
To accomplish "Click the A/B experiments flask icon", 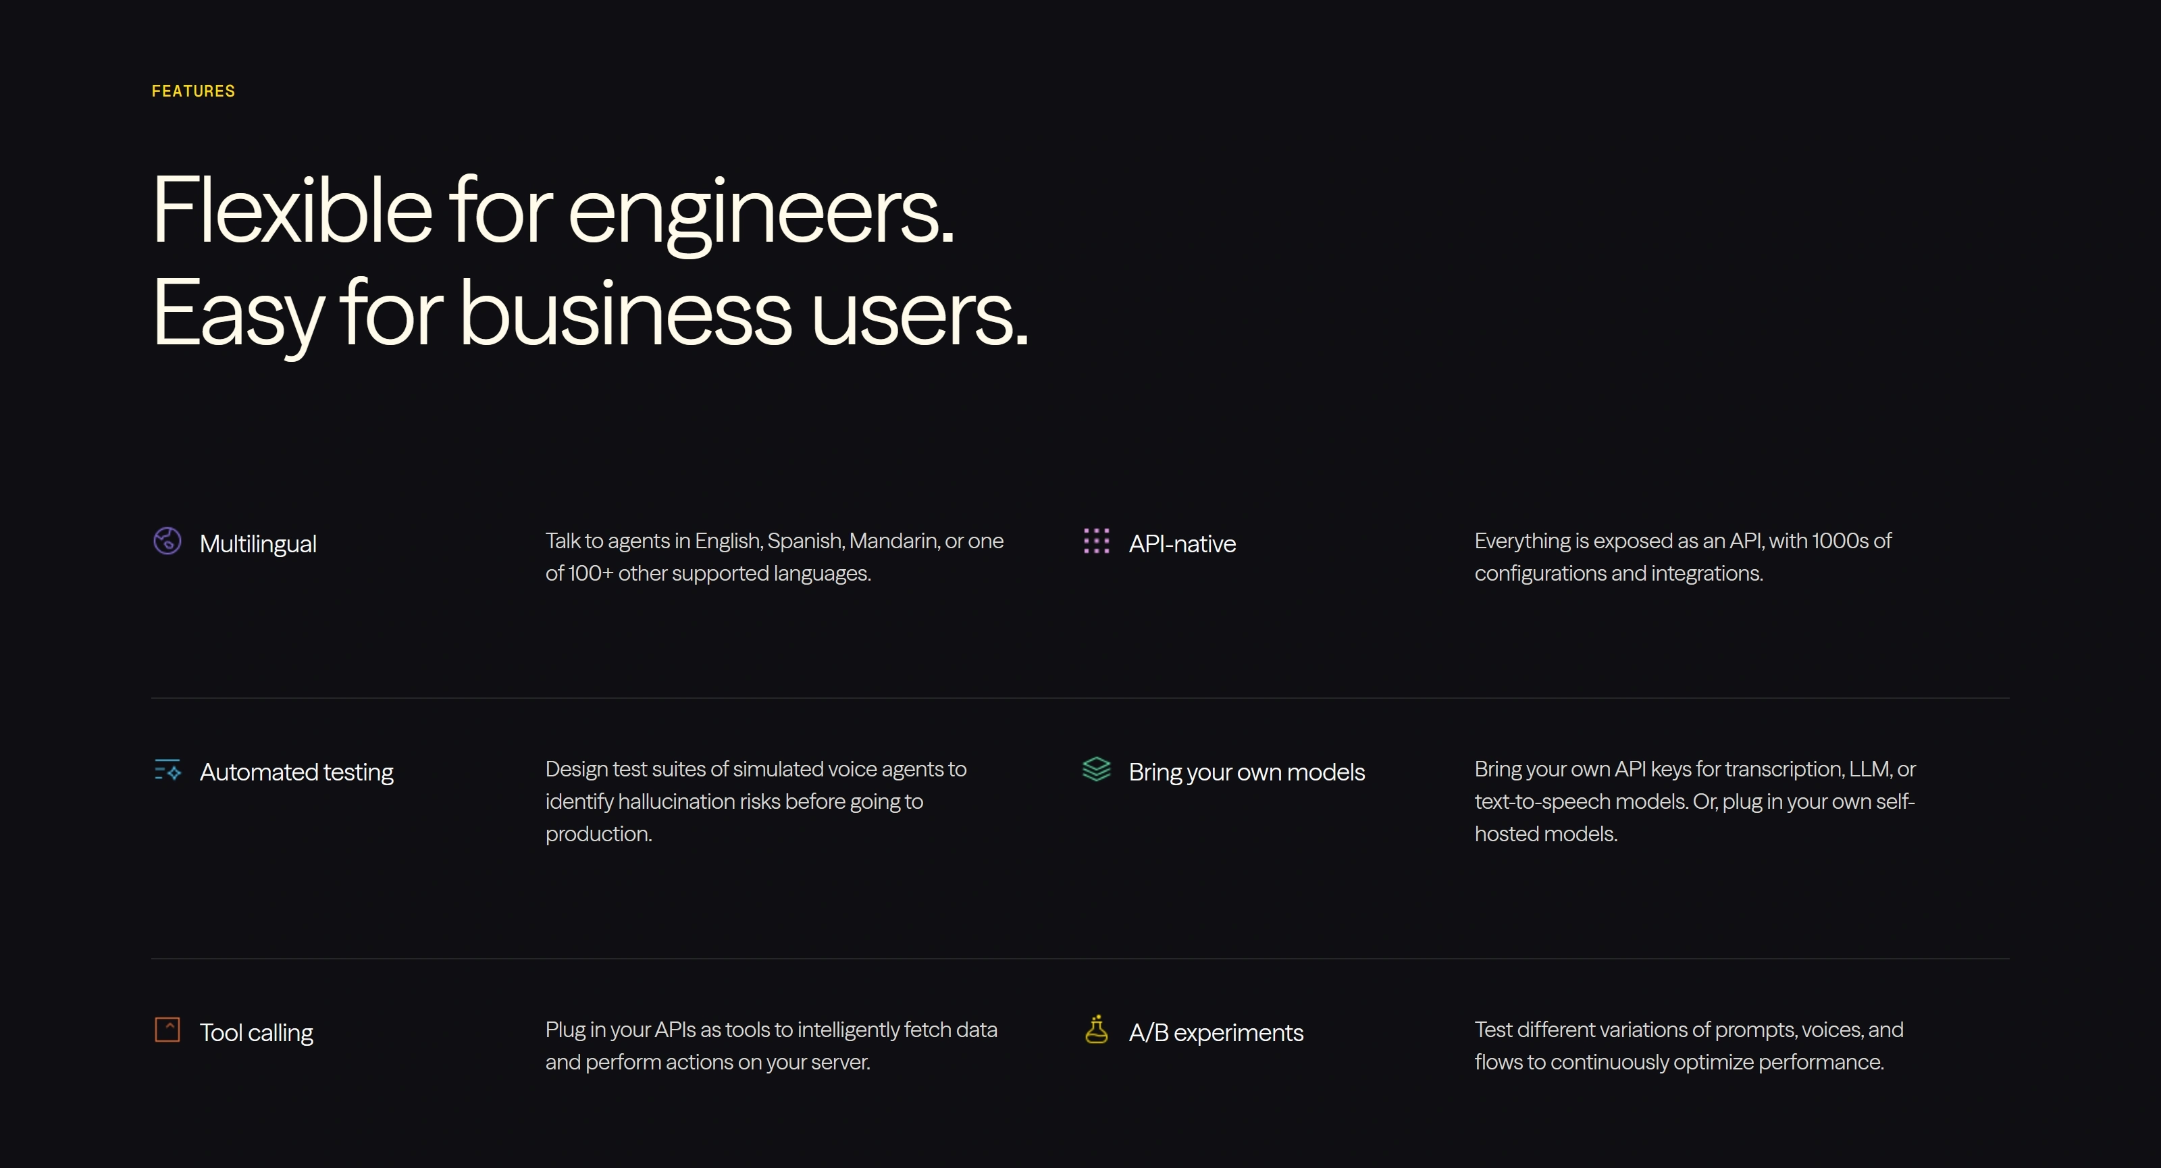I will (1097, 1029).
